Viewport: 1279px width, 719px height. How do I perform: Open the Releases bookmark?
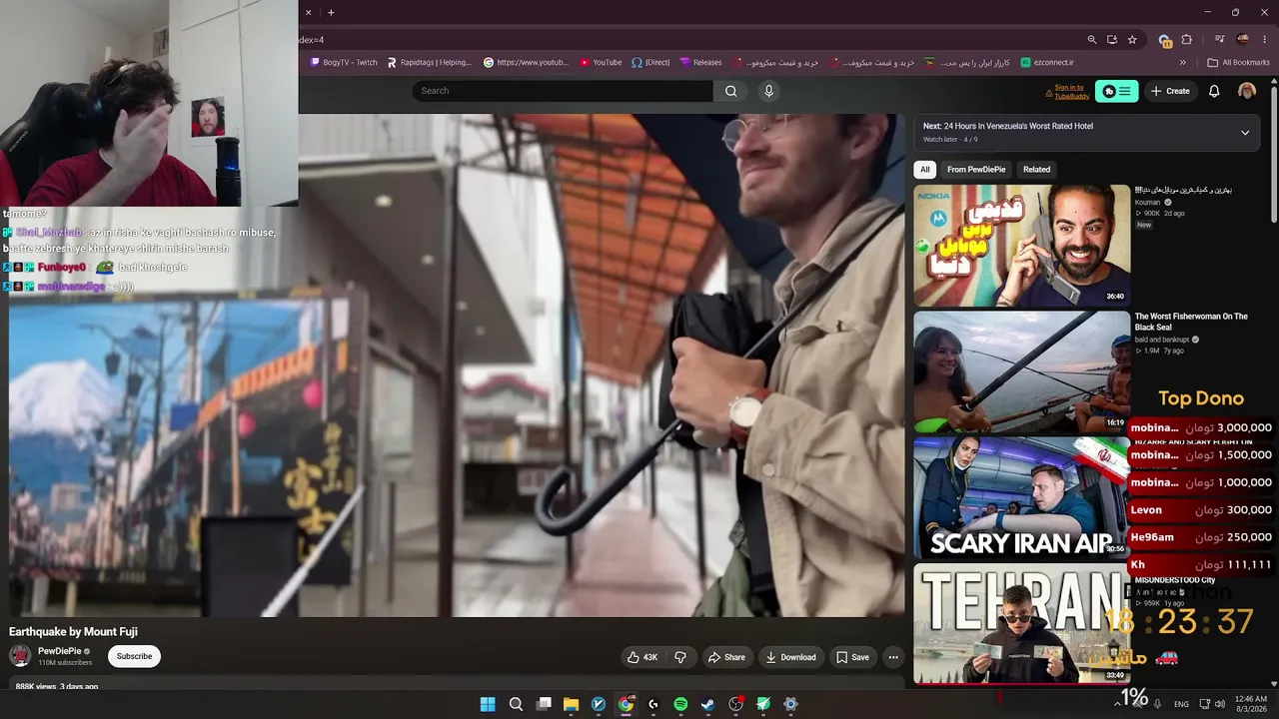[700, 62]
